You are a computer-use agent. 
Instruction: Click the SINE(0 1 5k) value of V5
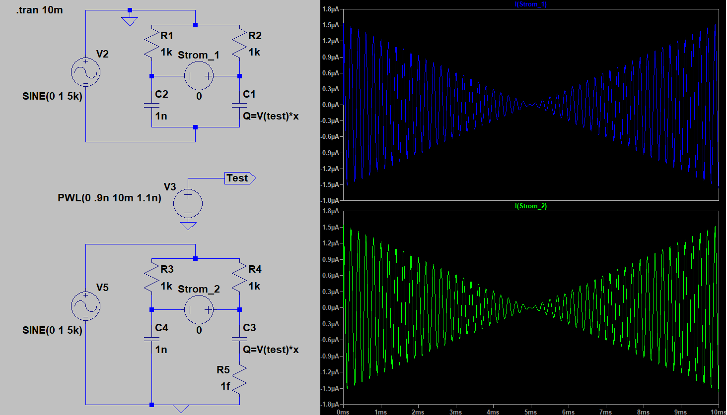click(52, 330)
